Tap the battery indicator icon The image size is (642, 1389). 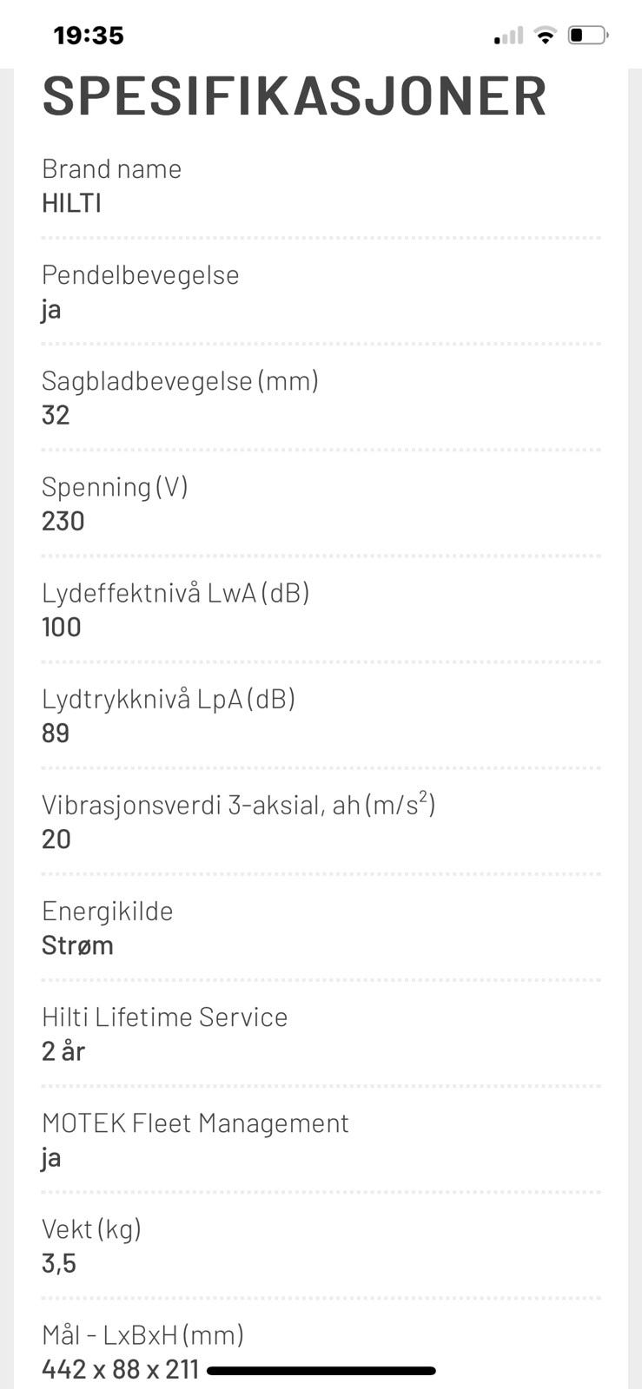pos(588,35)
